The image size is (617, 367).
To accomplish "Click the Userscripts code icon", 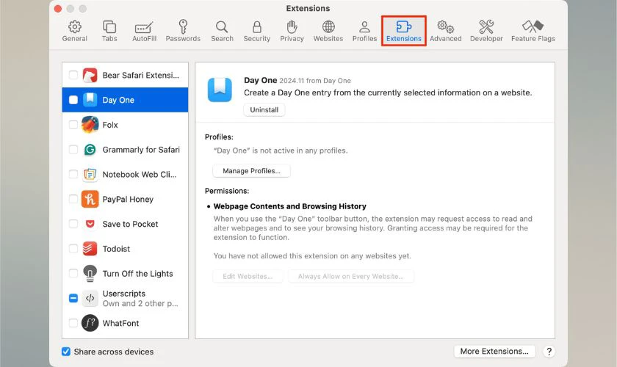I will [90, 298].
